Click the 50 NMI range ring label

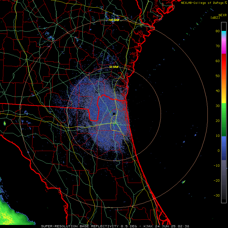114,67
